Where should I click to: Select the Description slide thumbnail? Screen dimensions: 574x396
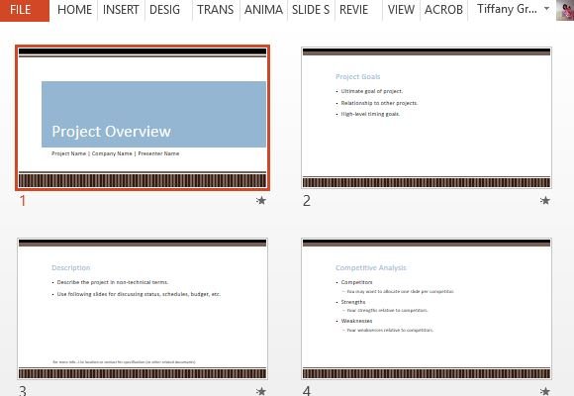143,309
